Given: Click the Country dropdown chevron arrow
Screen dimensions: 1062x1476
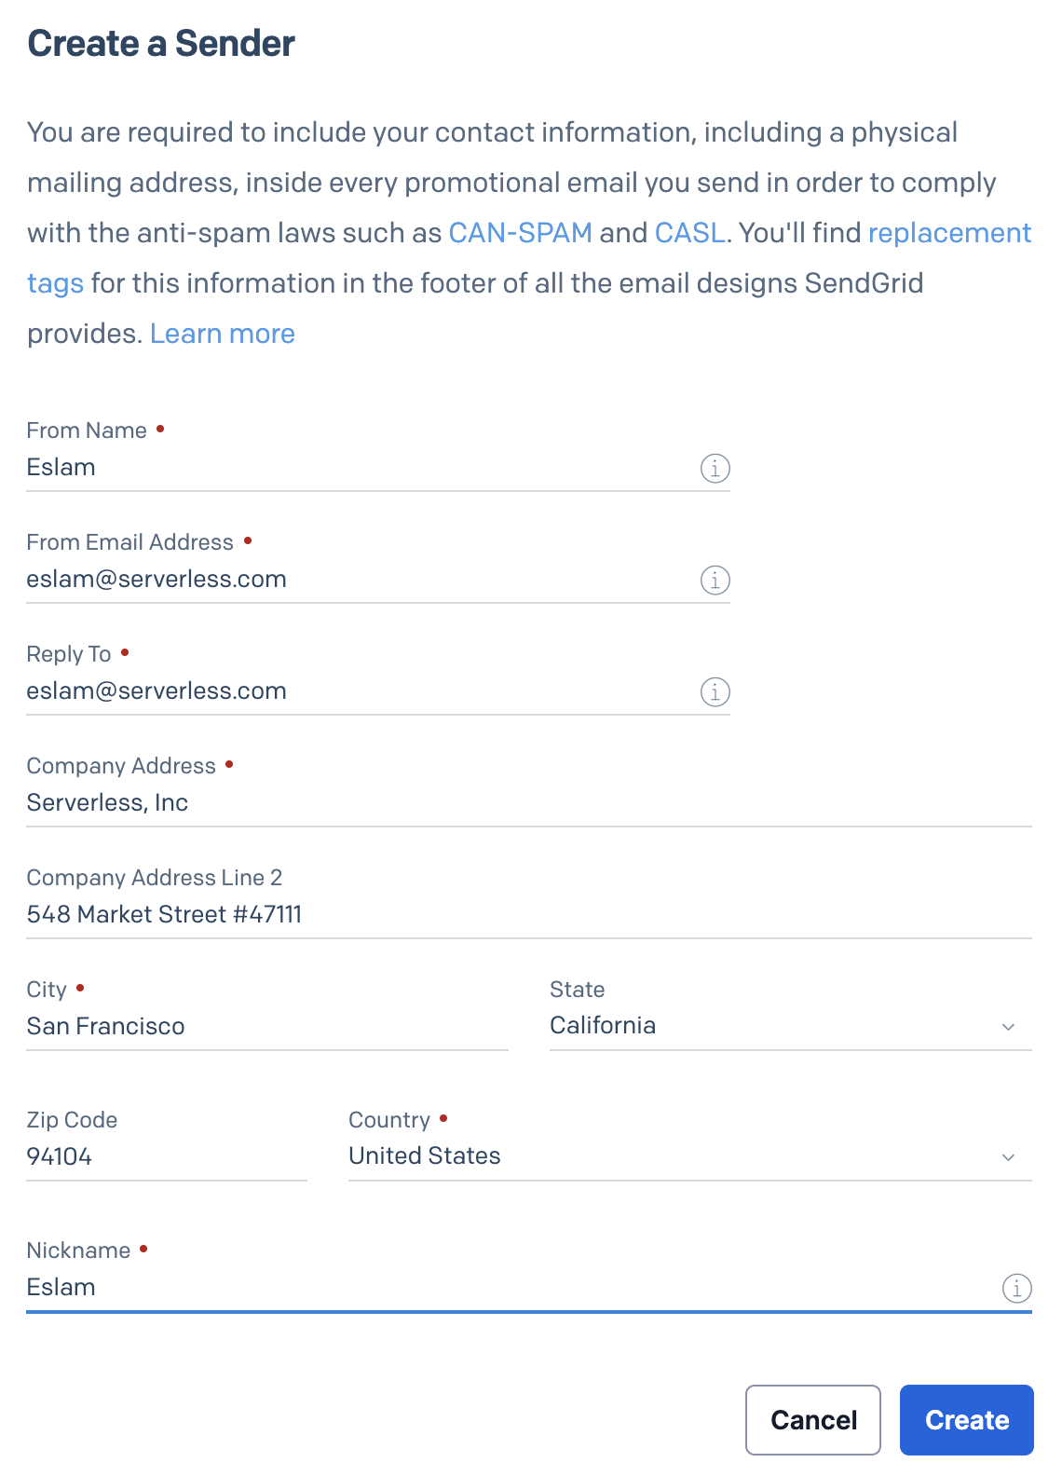Looking at the screenshot, I should (1008, 1157).
